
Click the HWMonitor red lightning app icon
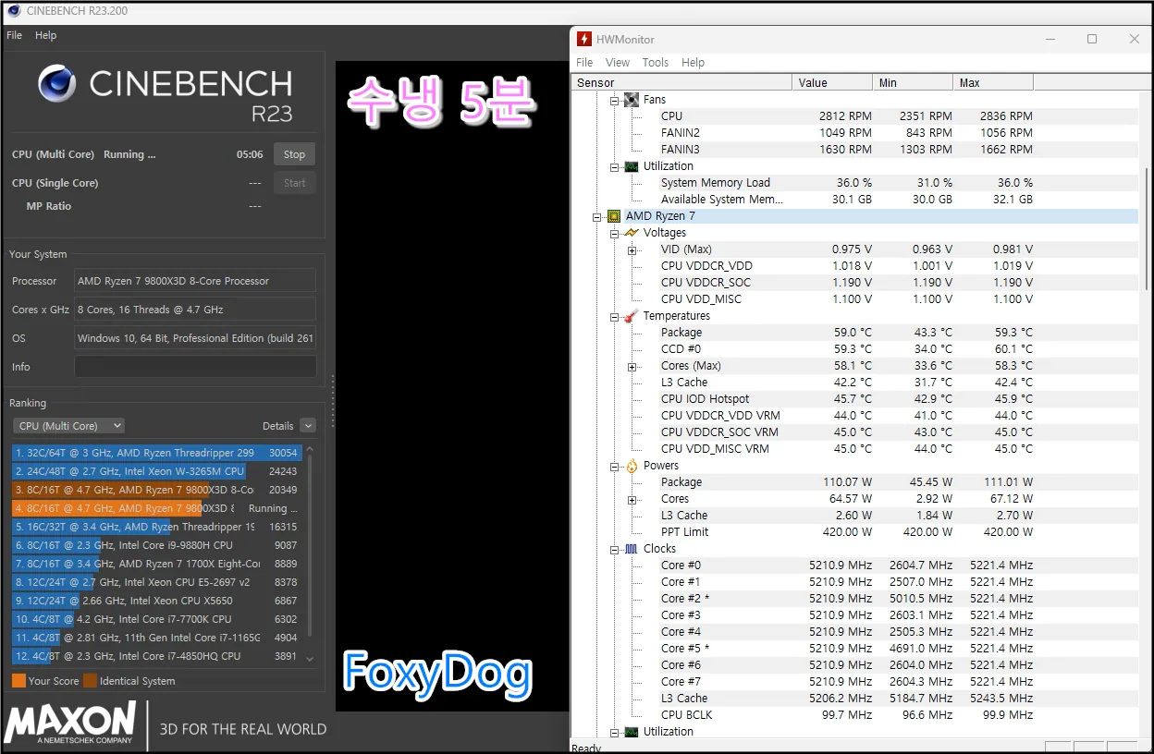coord(583,39)
